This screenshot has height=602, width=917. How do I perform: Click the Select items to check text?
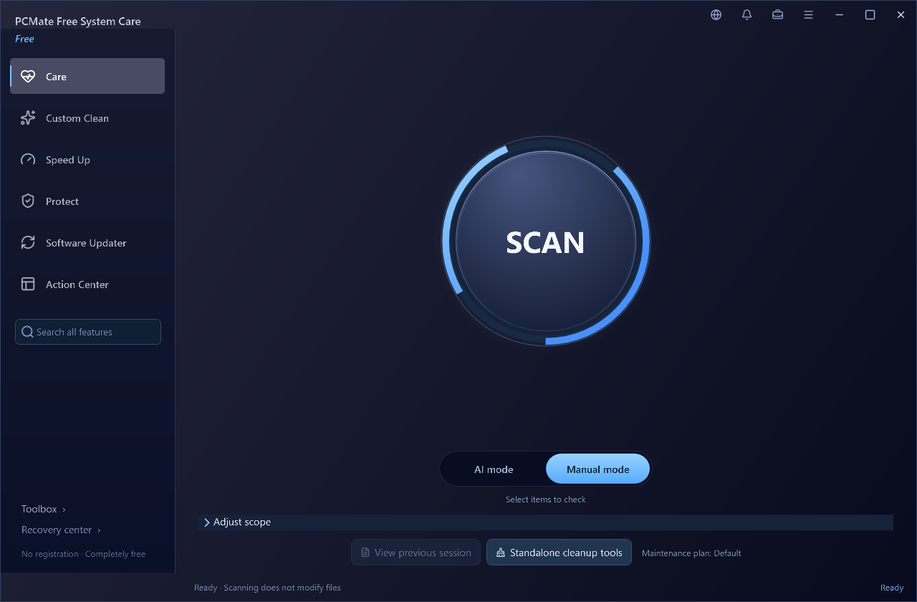(546, 500)
